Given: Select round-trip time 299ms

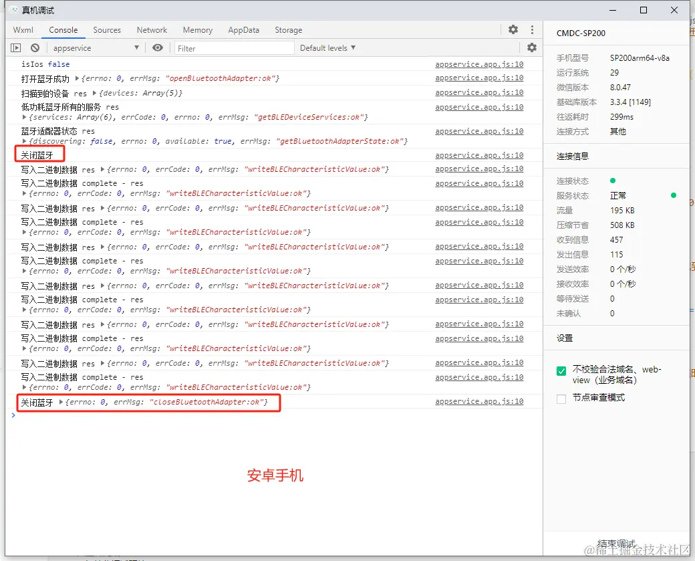Looking at the screenshot, I should (x=621, y=116).
